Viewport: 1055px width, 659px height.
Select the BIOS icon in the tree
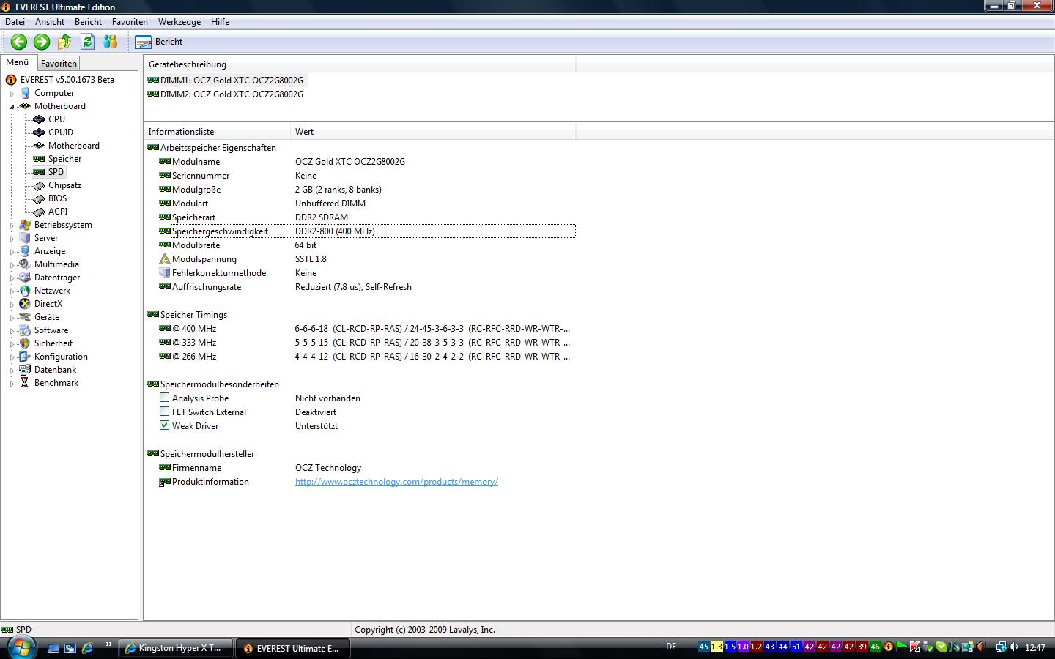pyautogui.click(x=39, y=198)
